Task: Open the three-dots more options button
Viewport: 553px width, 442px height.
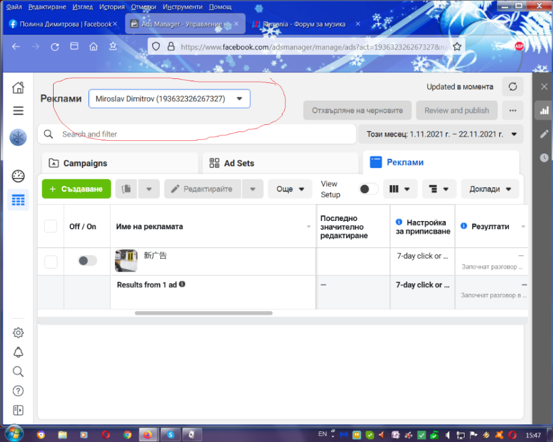Action: [513, 110]
